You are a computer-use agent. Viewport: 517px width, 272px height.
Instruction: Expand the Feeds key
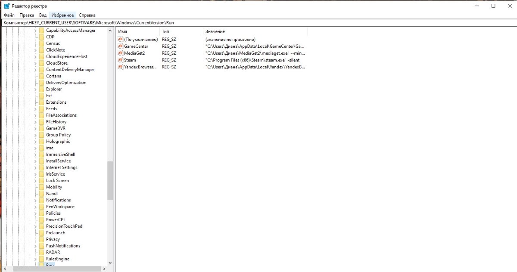tap(35, 109)
